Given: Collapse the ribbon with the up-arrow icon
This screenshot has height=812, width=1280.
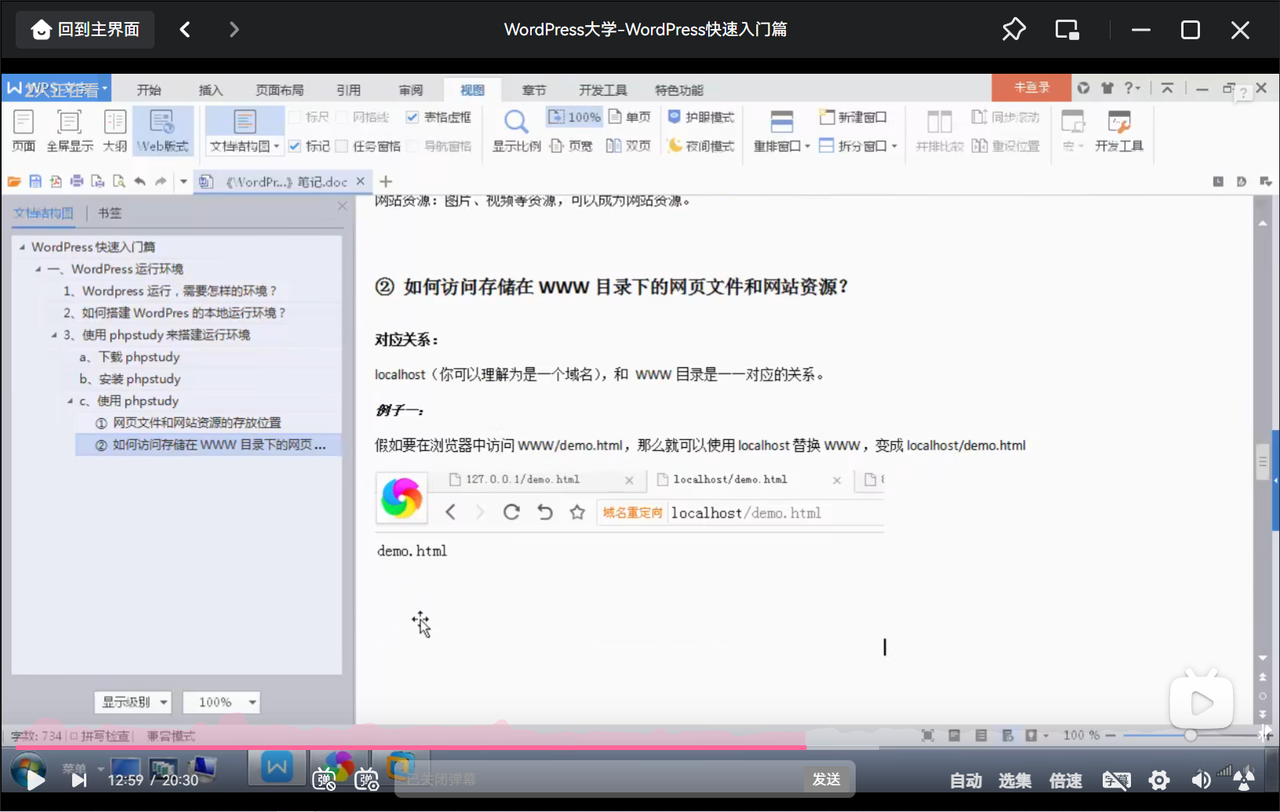Looking at the screenshot, I should click(x=1167, y=88).
